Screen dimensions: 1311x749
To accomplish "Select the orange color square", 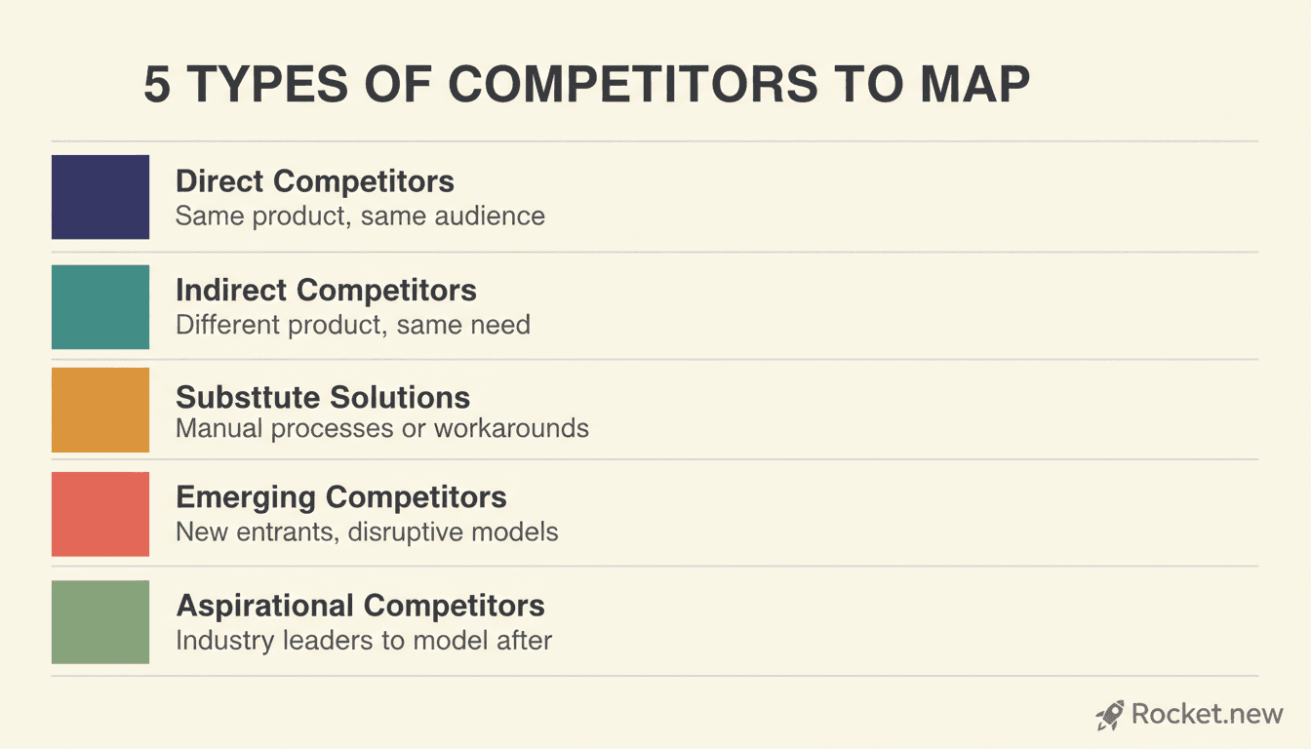I will click(x=100, y=410).
